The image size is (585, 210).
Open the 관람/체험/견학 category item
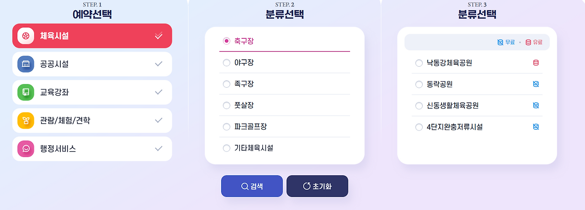92,121
